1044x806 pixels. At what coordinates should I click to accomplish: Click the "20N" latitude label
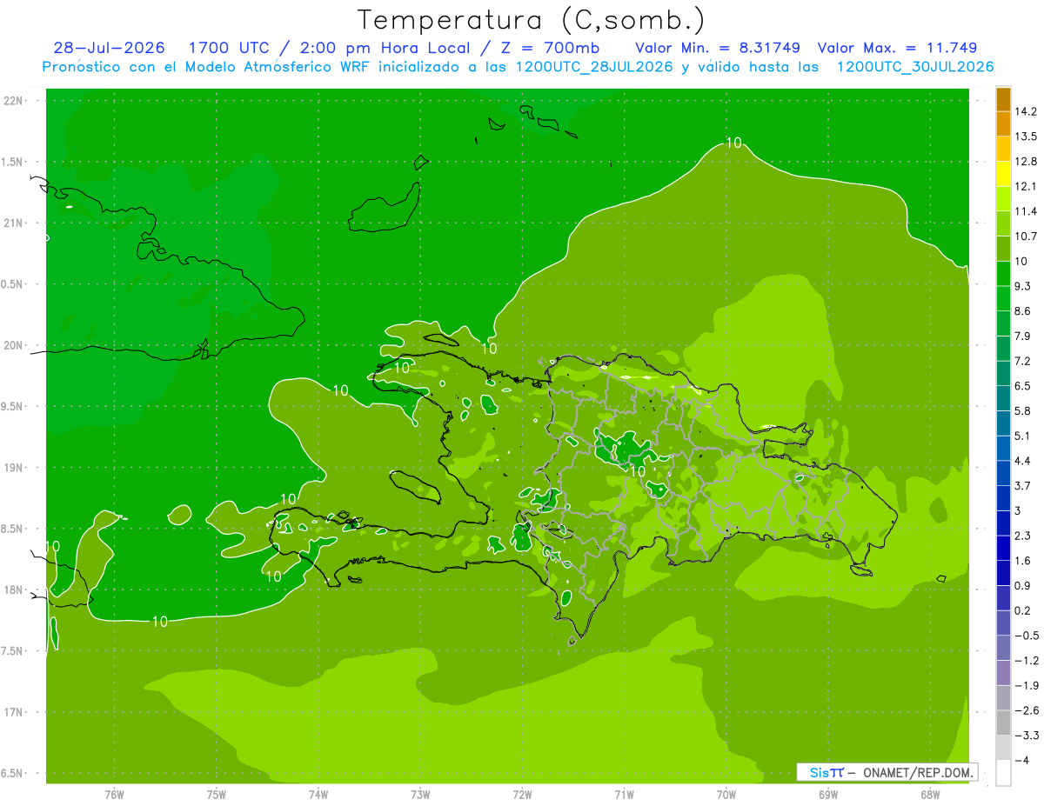(13, 345)
